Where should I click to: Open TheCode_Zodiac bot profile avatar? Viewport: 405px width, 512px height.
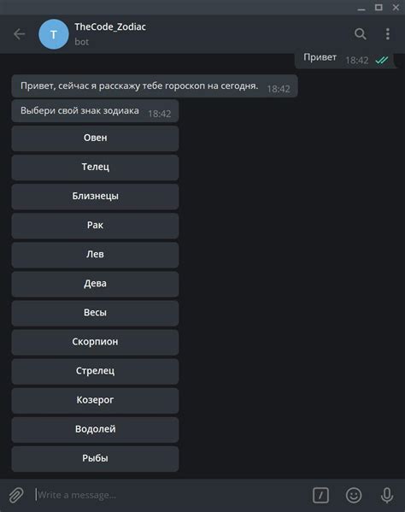pyautogui.click(x=54, y=34)
